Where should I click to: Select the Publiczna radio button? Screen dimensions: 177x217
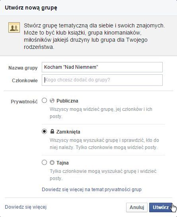44,101
